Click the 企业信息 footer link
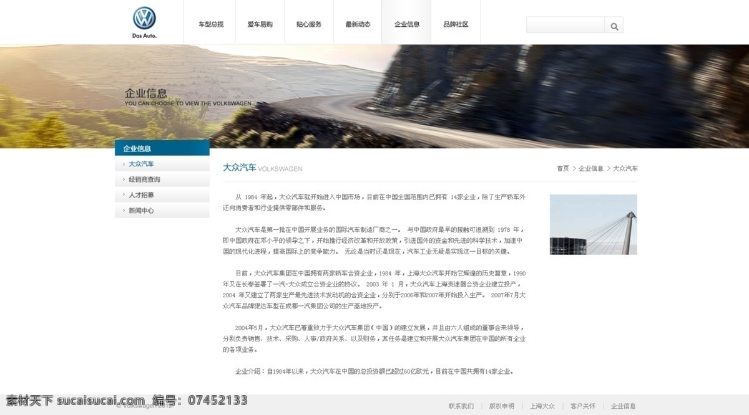This screenshot has height=415, width=749. [x=624, y=406]
